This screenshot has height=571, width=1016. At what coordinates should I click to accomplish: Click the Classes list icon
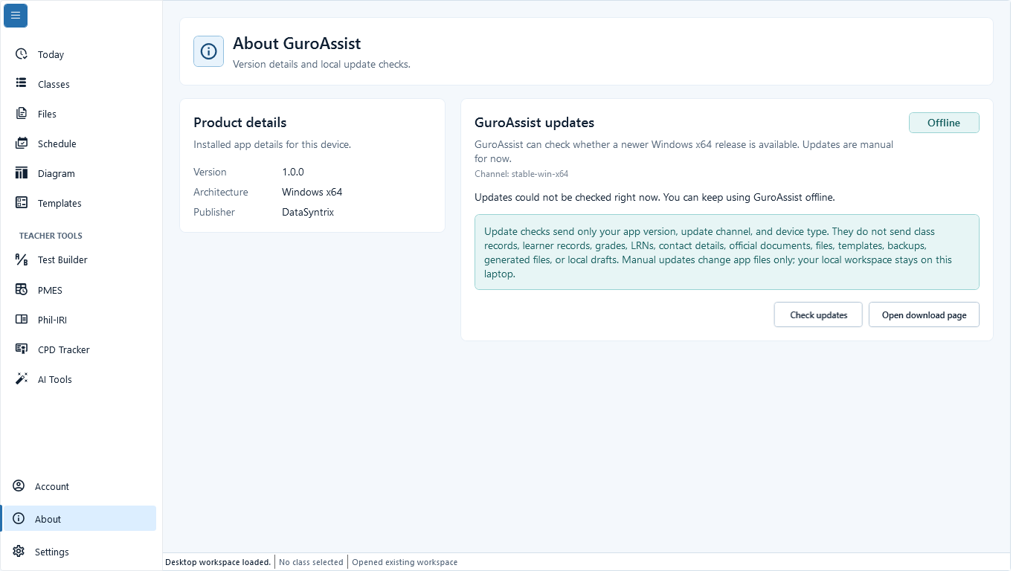(x=22, y=84)
